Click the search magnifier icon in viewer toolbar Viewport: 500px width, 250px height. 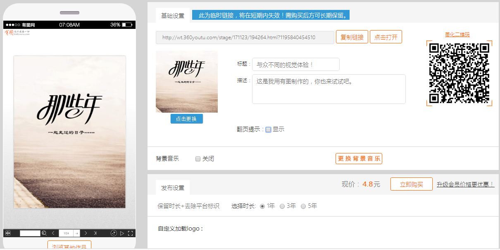coord(44,233)
